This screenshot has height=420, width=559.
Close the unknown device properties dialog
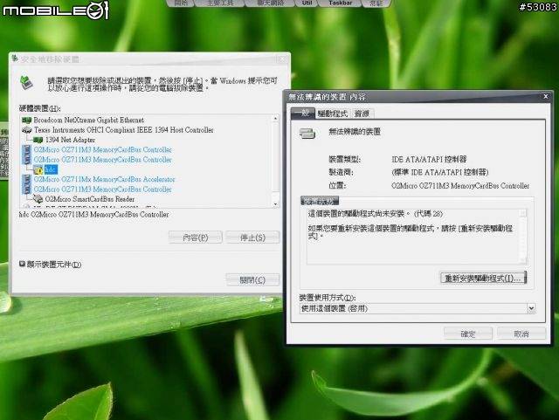pyautogui.click(x=545, y=96)
